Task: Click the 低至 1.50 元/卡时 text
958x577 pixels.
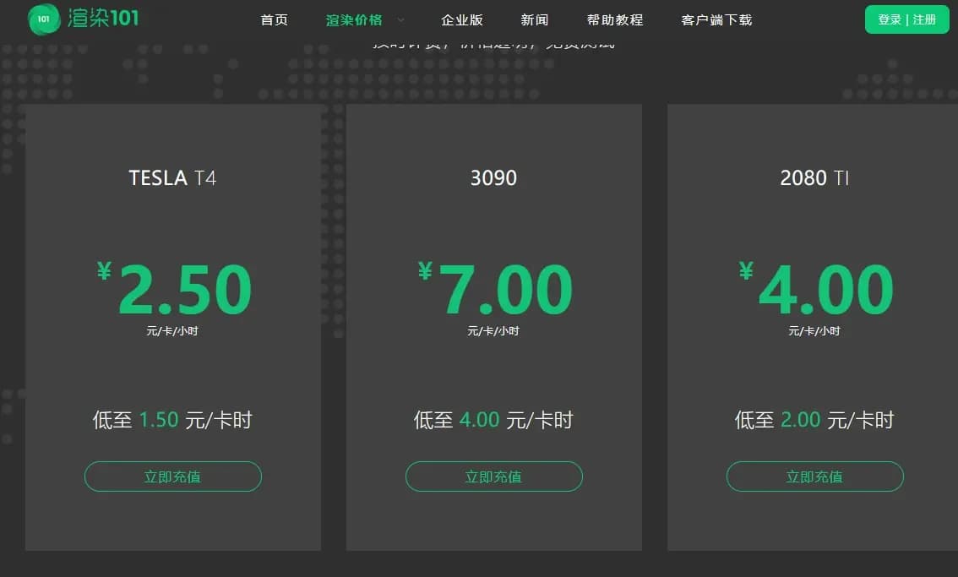Action: (172, 420)
